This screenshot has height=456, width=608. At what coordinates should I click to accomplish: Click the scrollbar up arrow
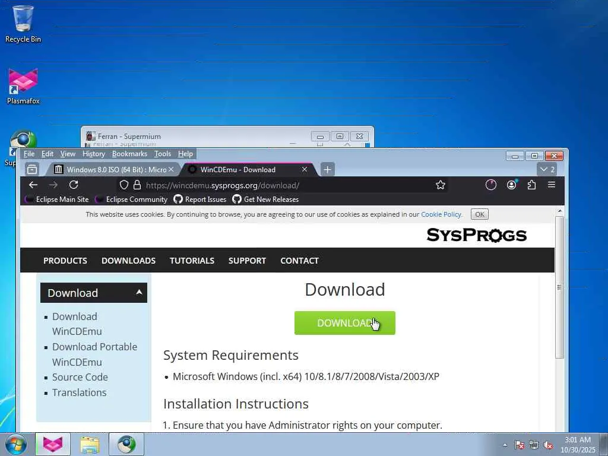click(x=559, y=211)
